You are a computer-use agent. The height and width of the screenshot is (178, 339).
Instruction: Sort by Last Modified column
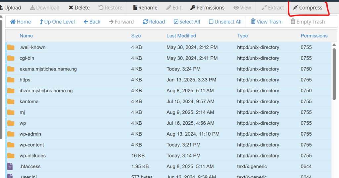pos(181,36)
